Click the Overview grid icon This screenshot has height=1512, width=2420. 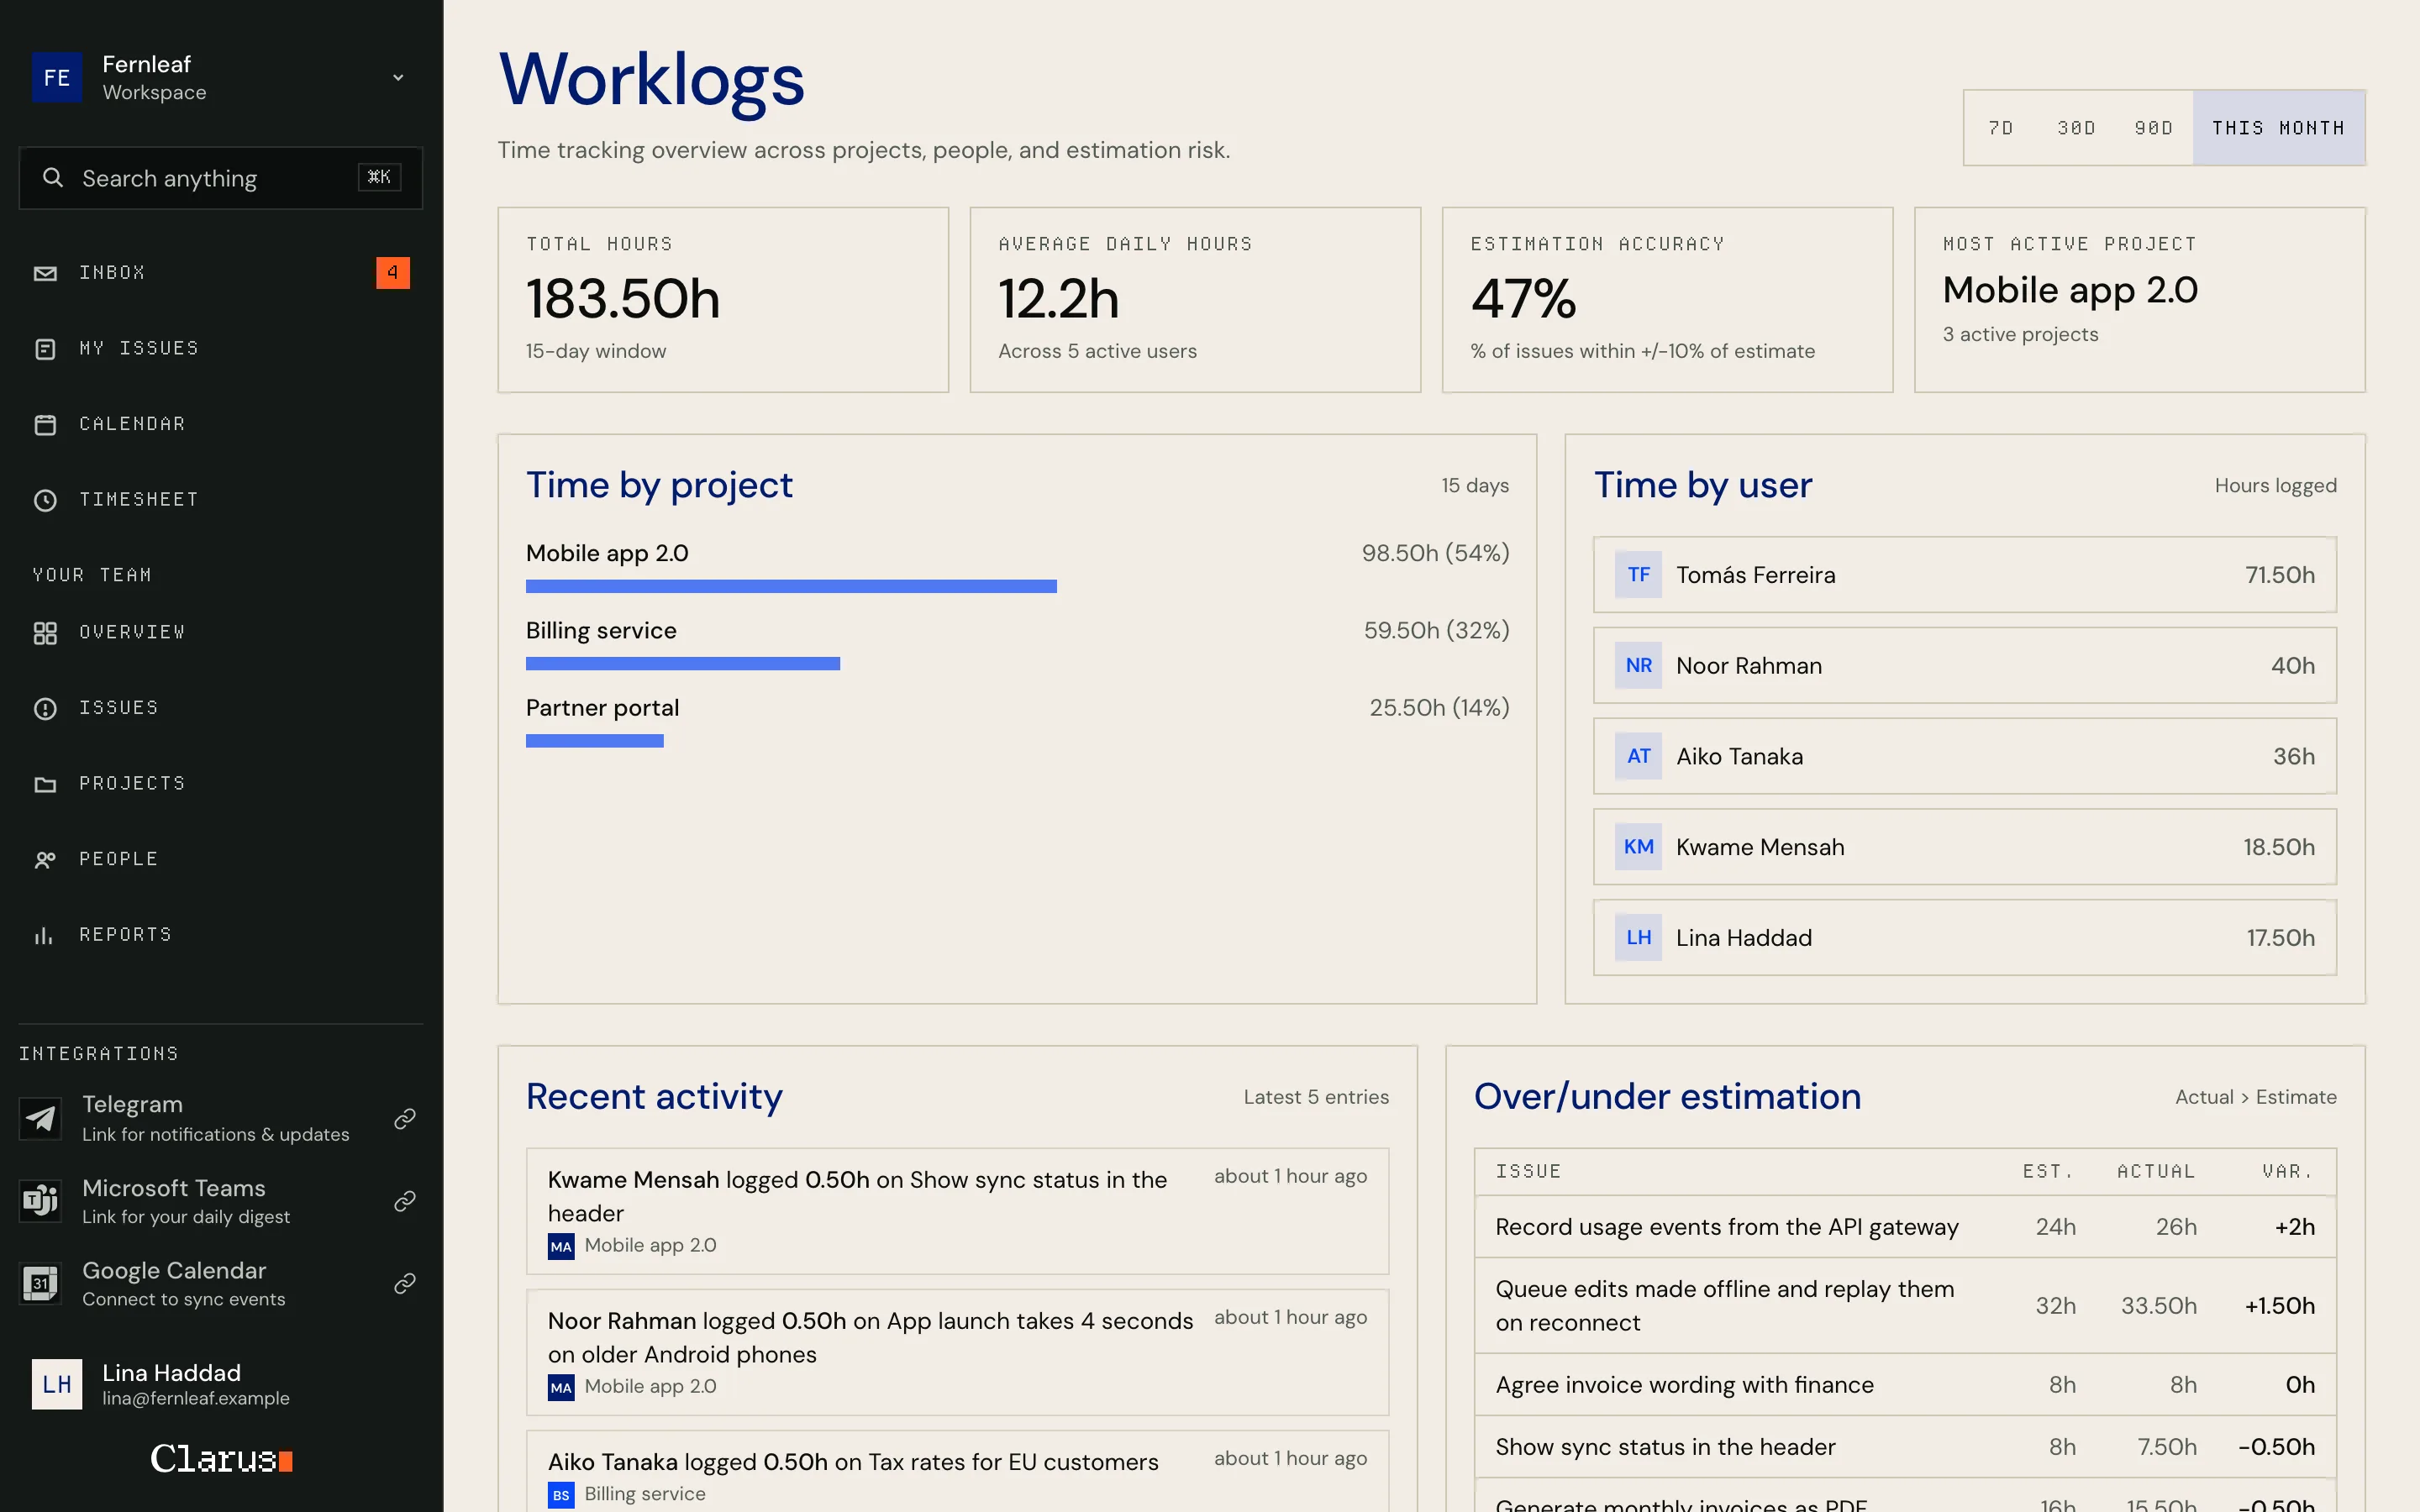45,633
